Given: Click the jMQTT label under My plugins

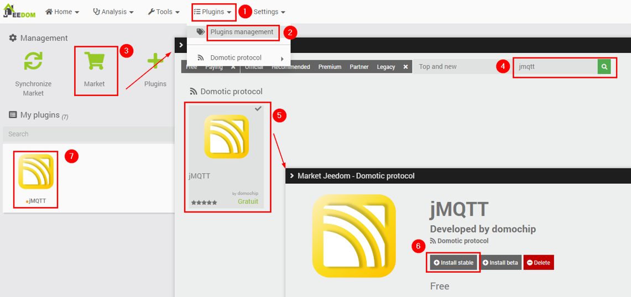Looking at the screenshot, I should click(x=37, y=200).
